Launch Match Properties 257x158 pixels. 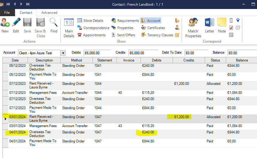tap(193, 28)
